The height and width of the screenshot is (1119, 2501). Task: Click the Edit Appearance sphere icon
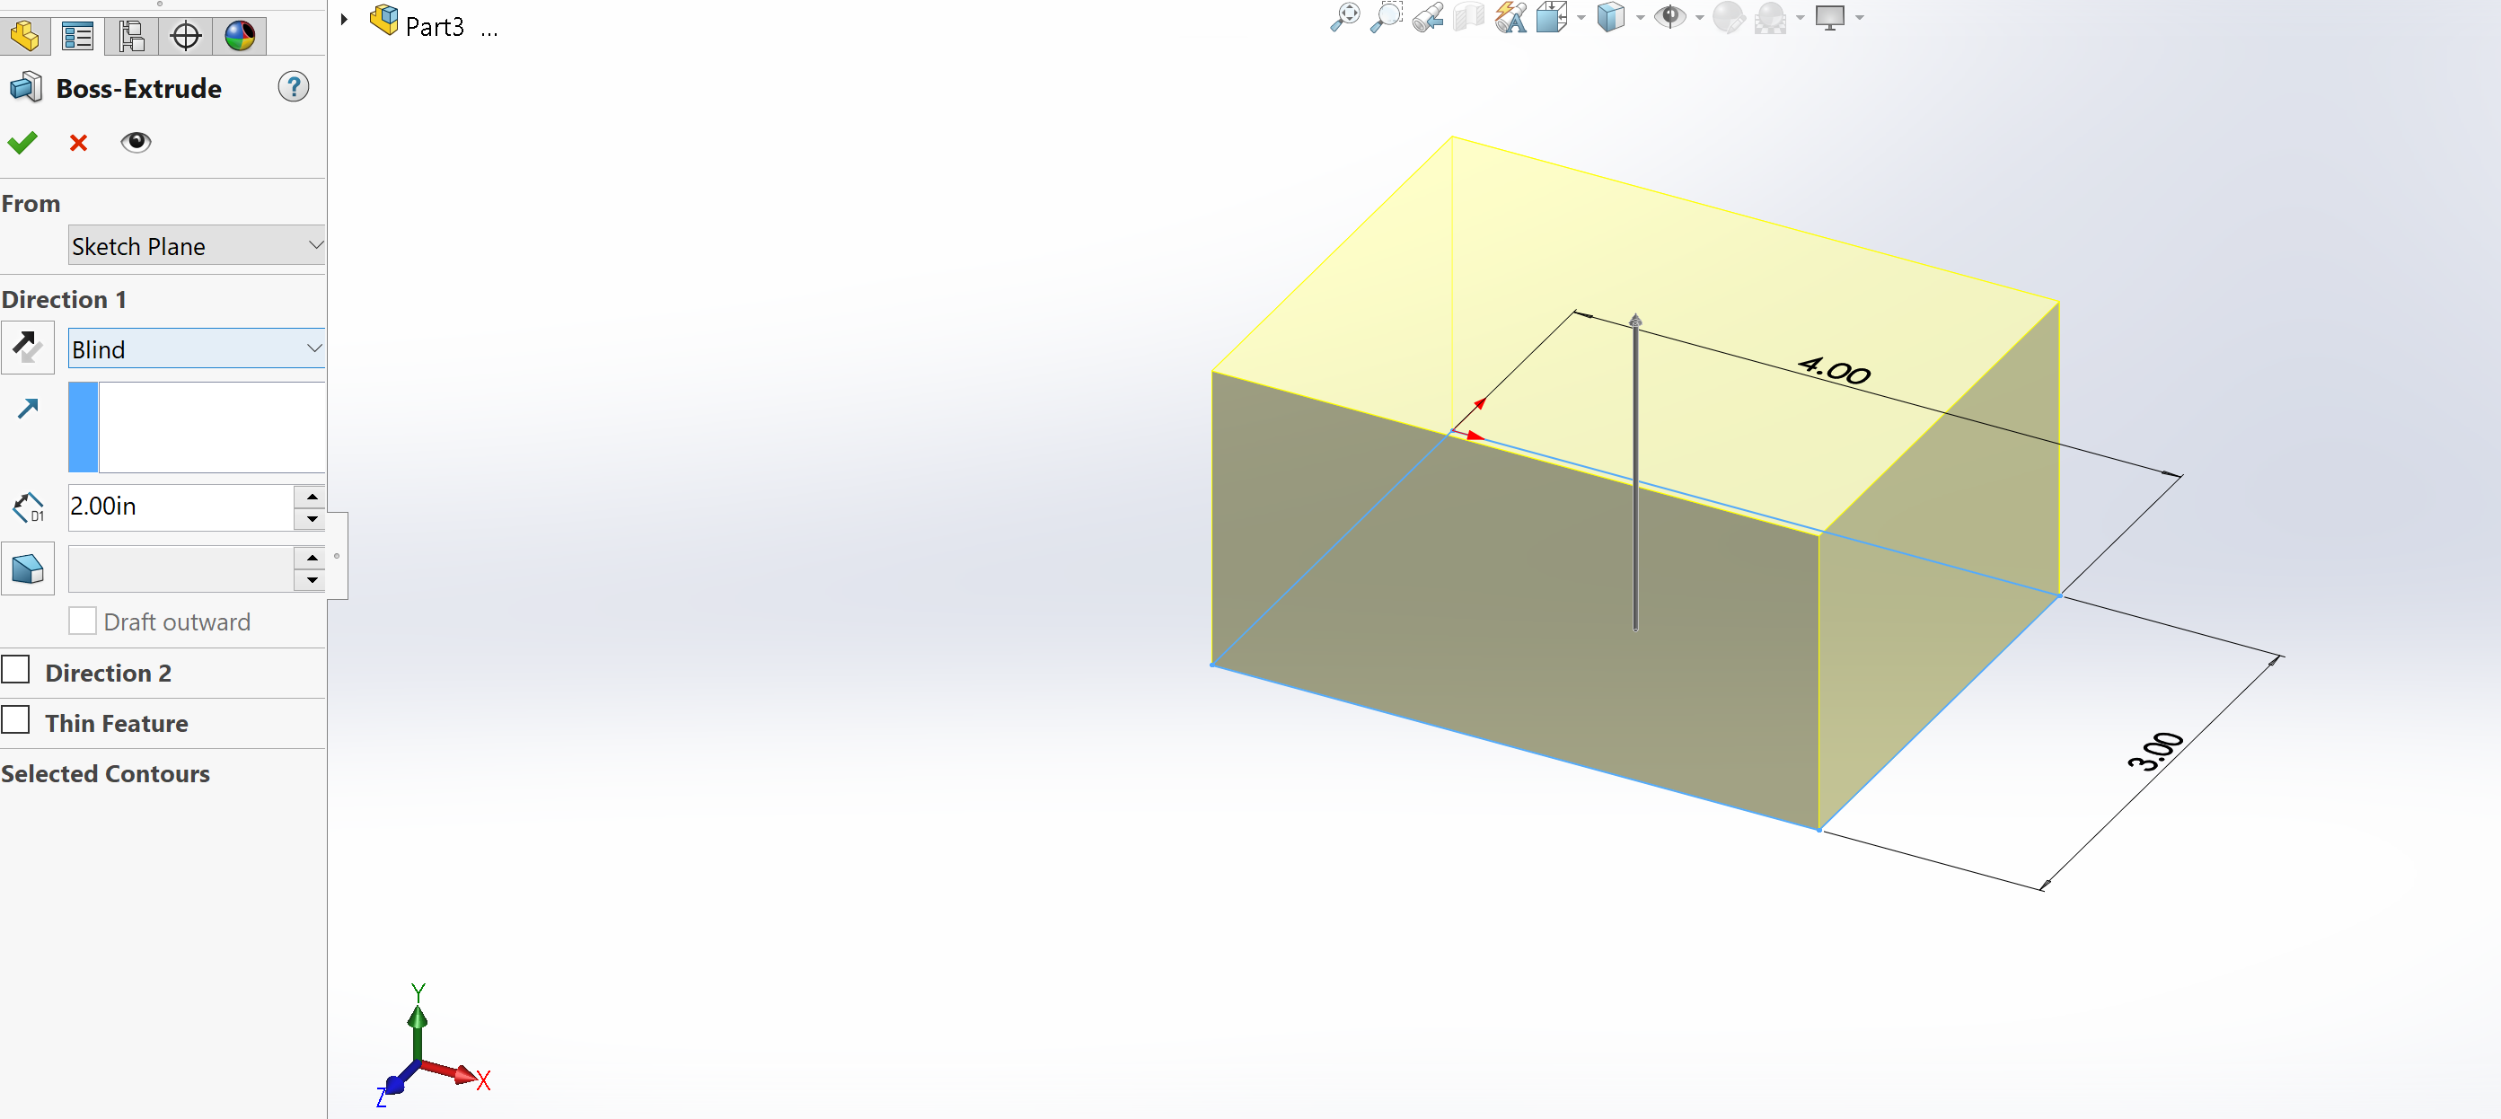[1728, 17]
